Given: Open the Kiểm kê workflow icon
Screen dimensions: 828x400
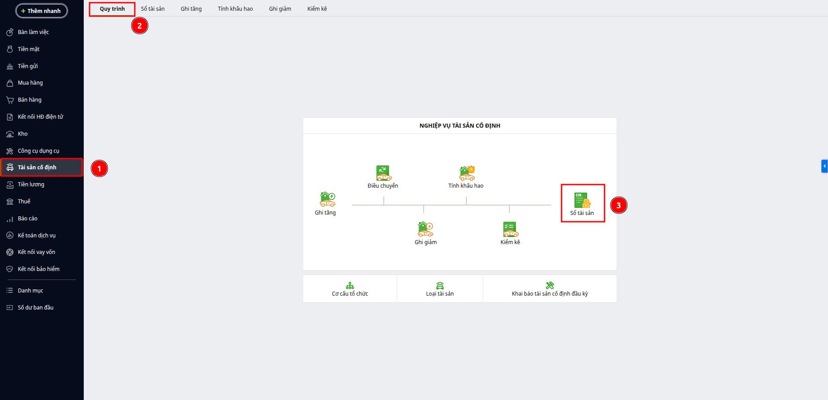Looking at the screenshot, I should [510, 229].
